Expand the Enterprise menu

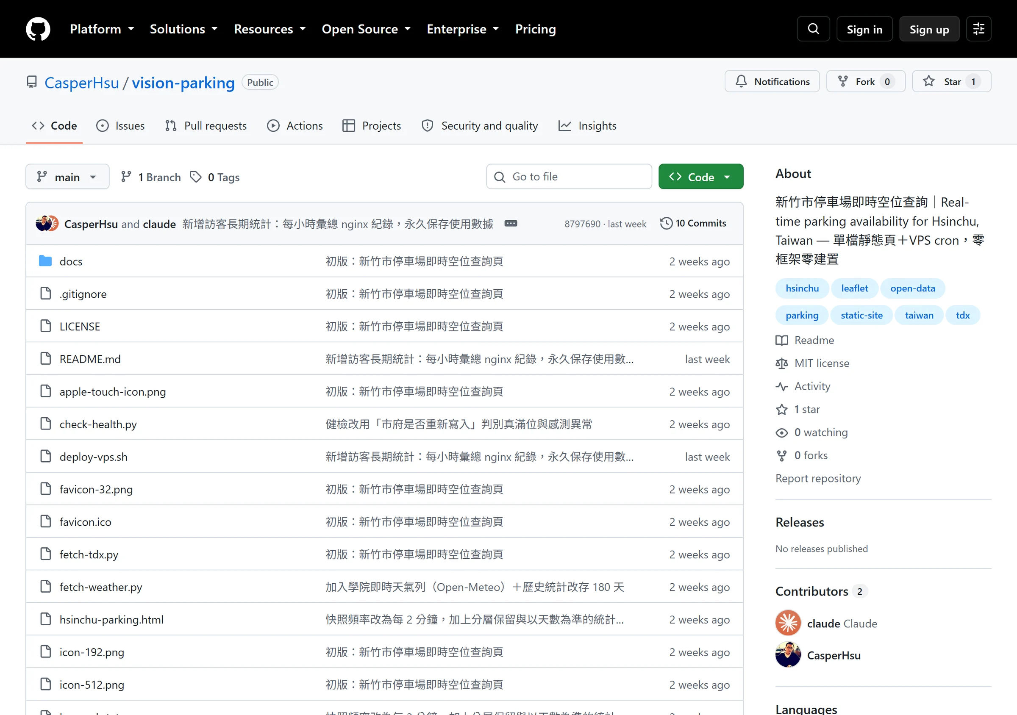[463, 29]
